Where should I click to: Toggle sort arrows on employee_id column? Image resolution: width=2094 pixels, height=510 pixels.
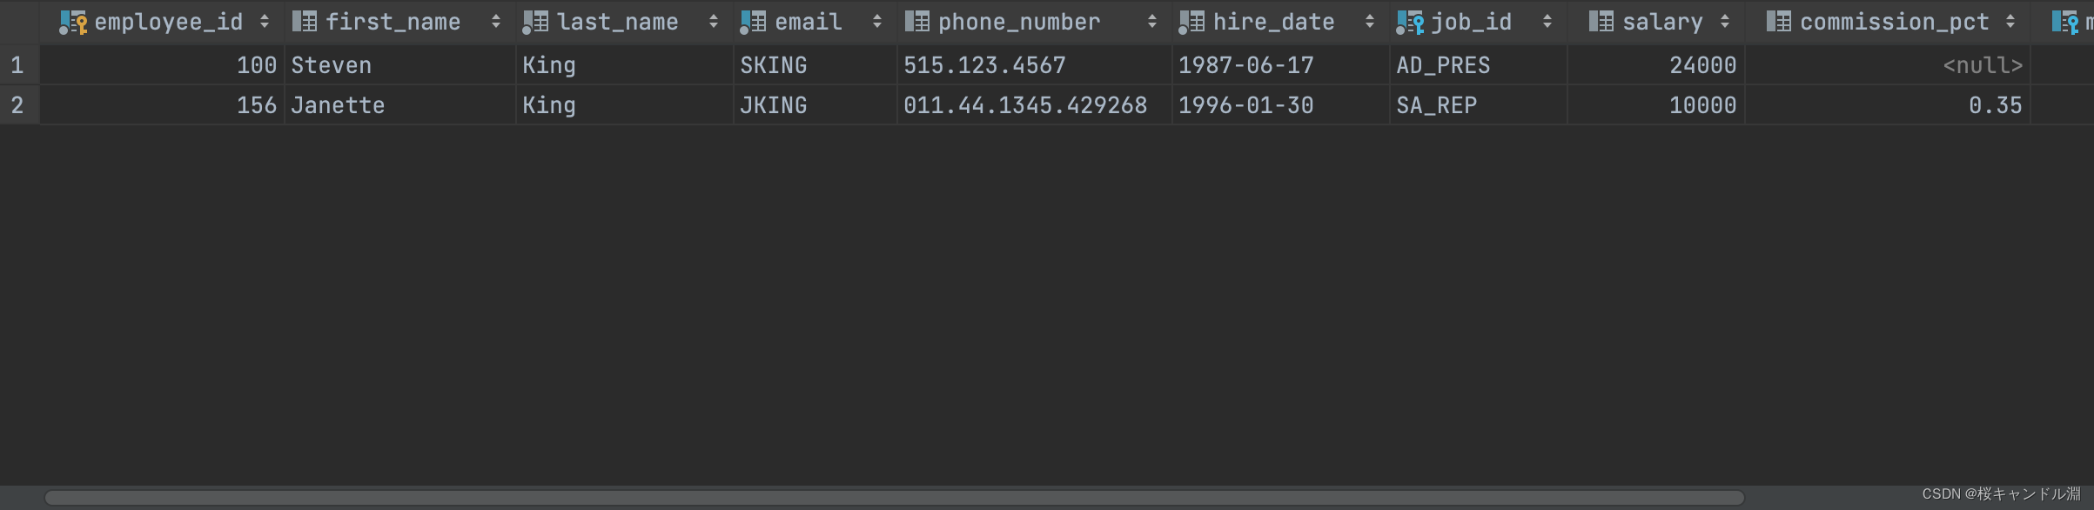265,22
